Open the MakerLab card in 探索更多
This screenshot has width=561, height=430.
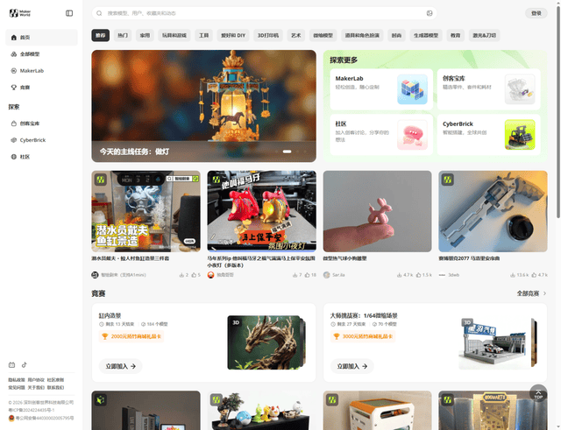pyautogui.click(x=378, y=88)
